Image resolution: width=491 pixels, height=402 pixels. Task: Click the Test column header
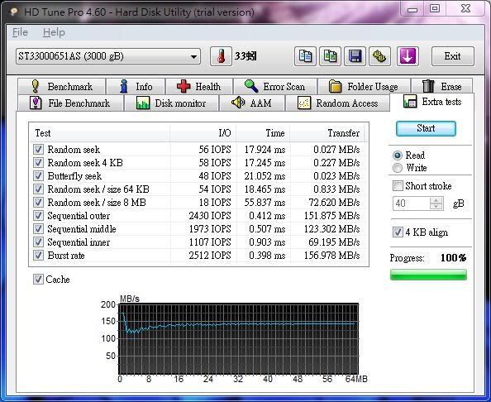pyautogui.click(x=100, y=133)
